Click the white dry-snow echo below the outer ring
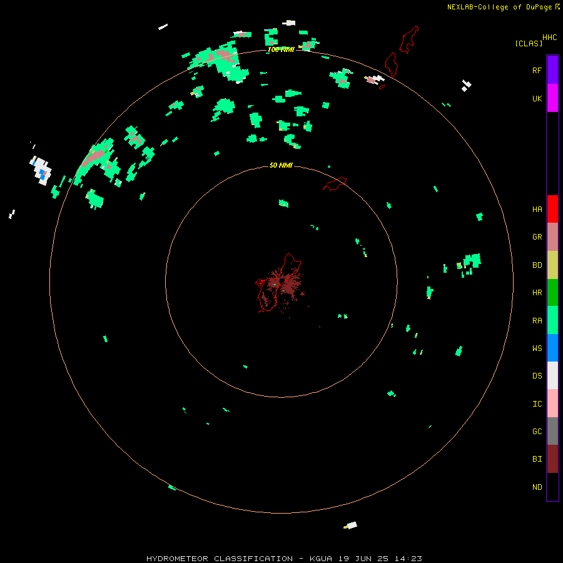This screenshot has width=563, height=563. coord(350,525)
